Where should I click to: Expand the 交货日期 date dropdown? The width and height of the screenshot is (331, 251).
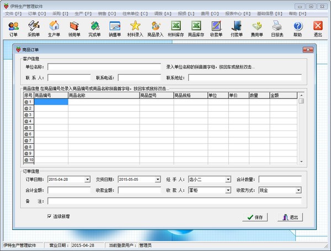[x=157, y=179]
